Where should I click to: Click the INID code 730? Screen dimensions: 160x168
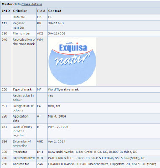[4, 152]
